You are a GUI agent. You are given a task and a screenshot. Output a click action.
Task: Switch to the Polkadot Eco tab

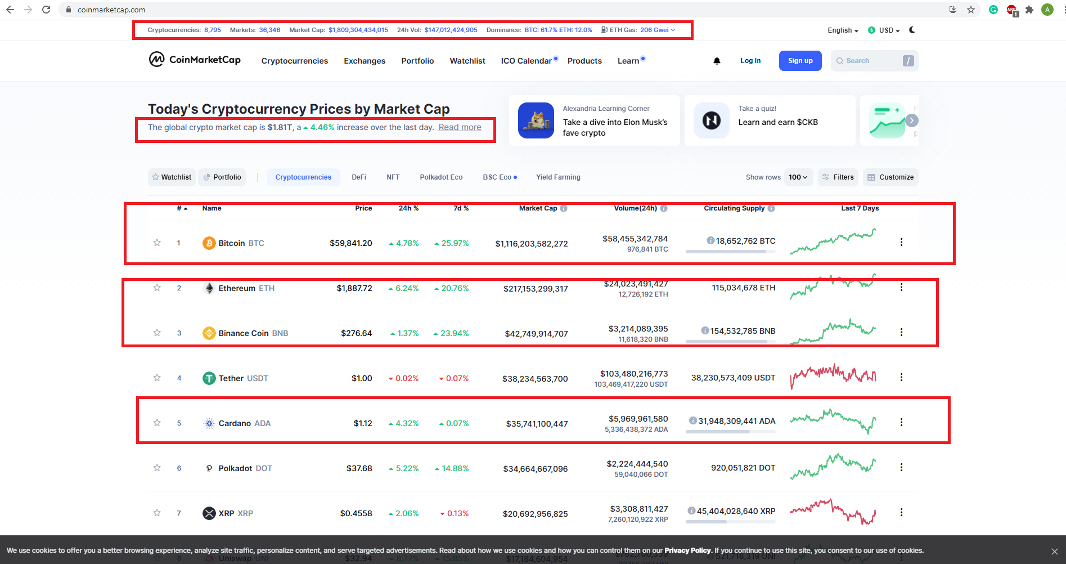[x=441, y=177]
